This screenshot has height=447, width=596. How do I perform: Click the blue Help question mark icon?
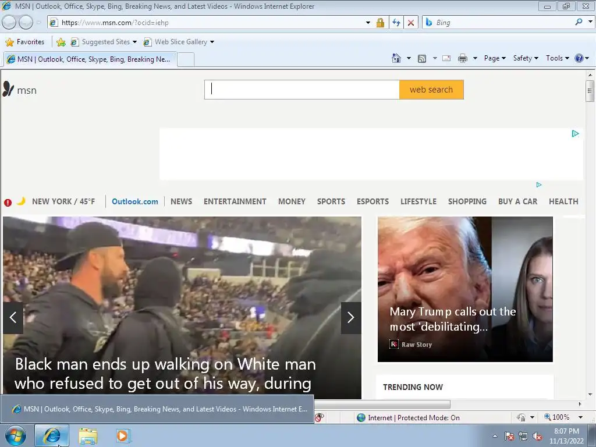pos(579,58)
